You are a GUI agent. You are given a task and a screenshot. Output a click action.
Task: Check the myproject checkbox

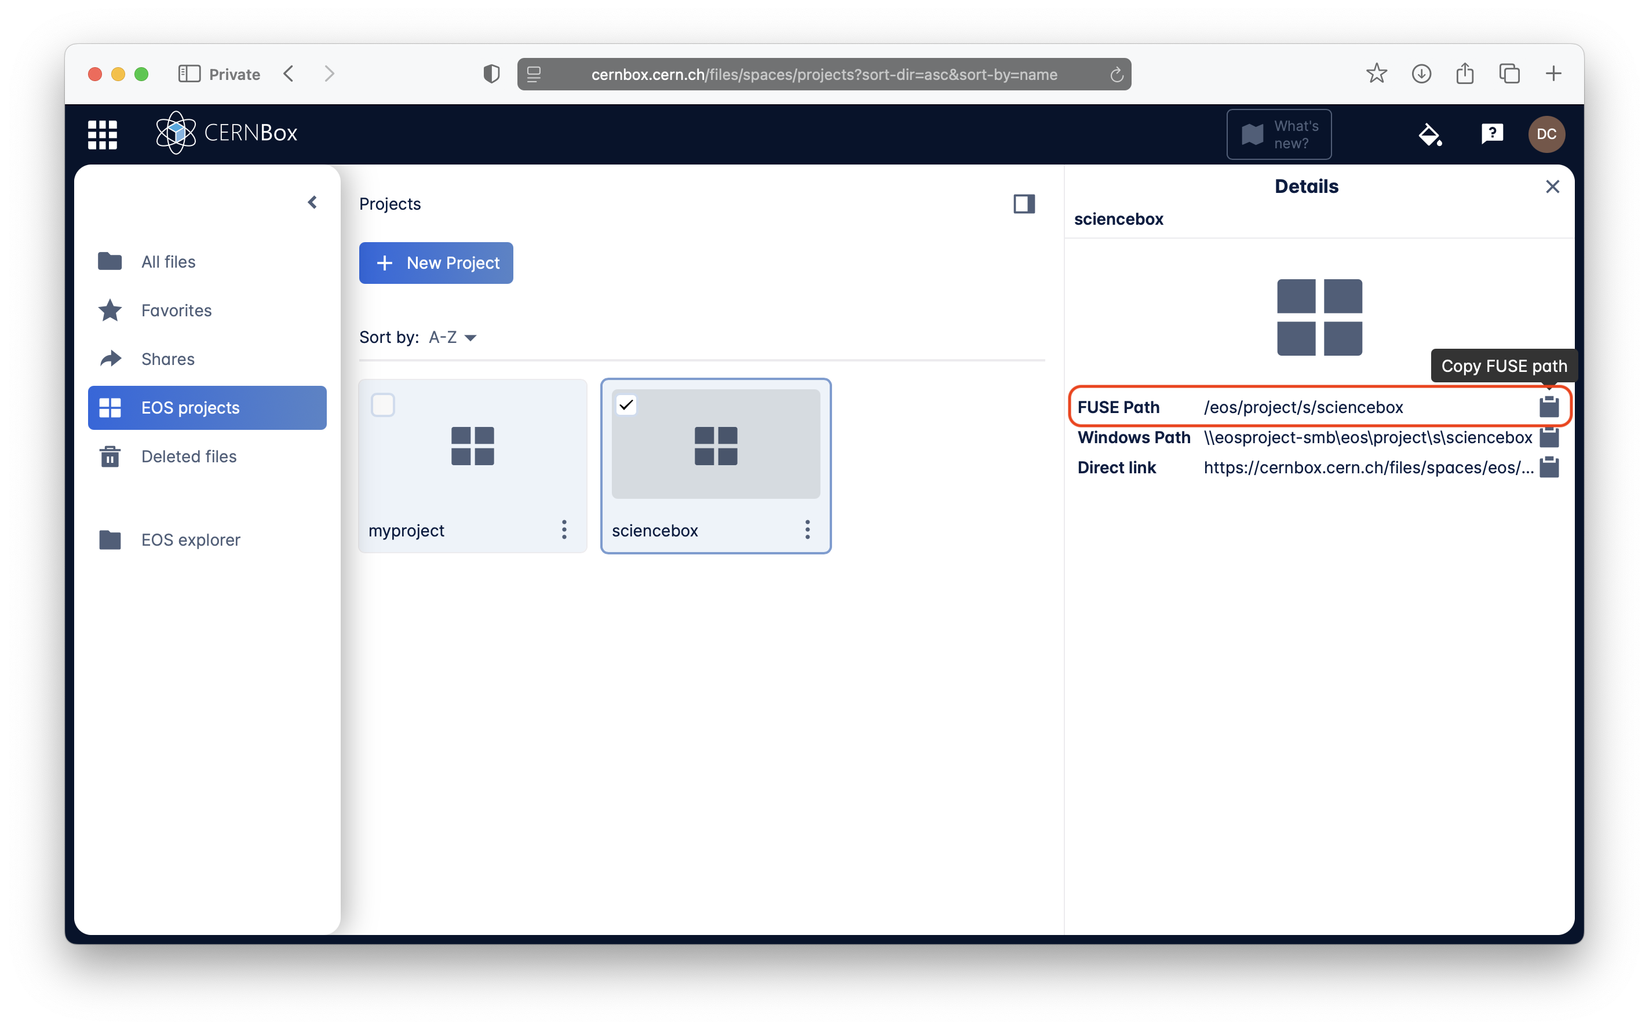[x=383, y=406]
